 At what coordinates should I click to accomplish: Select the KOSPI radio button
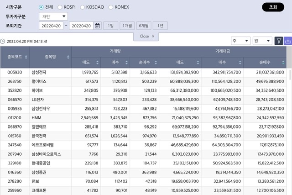60,7
